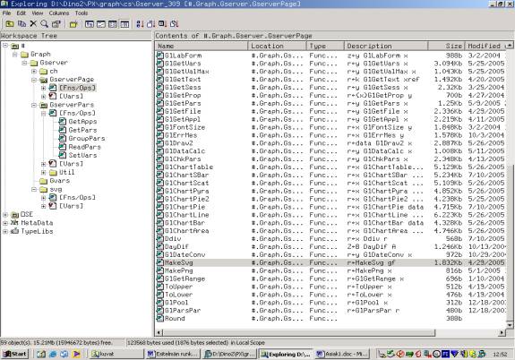The height and width of the screenshot is (360, 515).
Task: Switch to the kuvat taskbar window
Action: (116, 354)
